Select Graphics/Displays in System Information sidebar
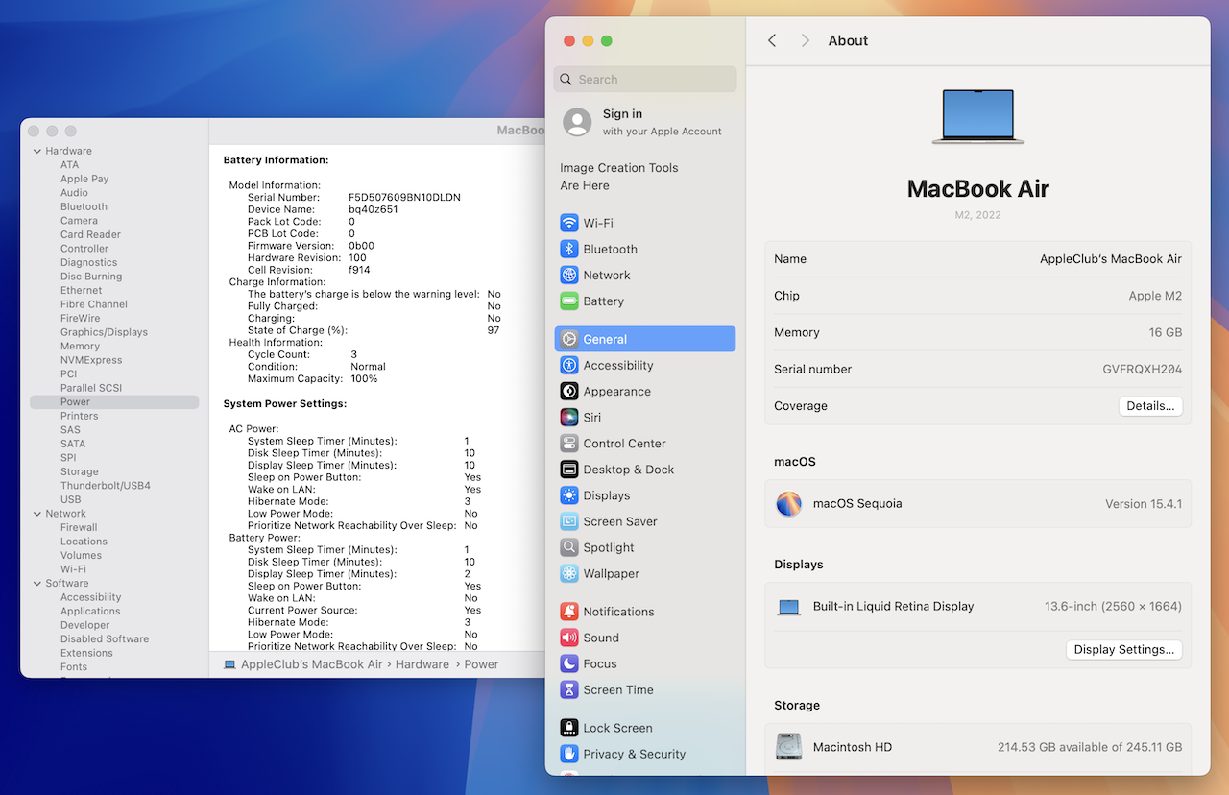Viewport: 1229px width, 795px height. [104, 332]
